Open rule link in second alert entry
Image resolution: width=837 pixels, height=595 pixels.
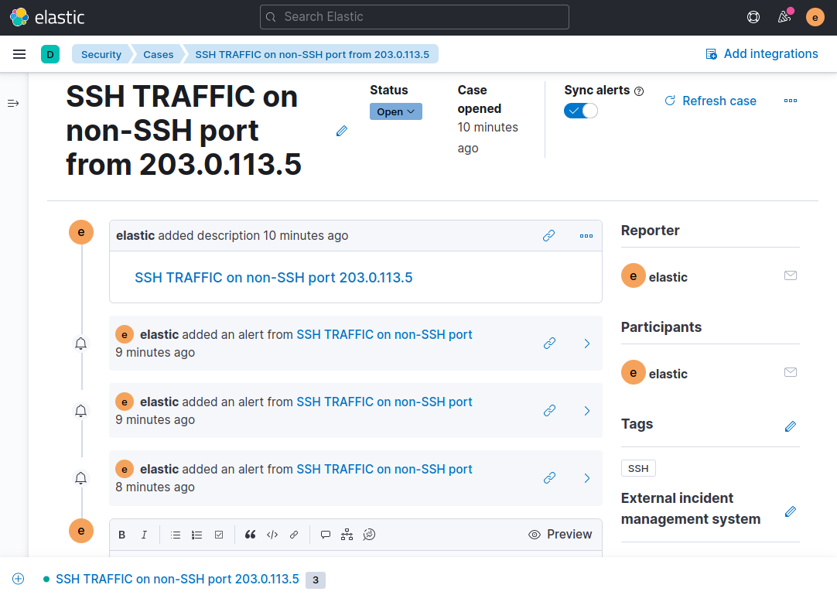click(x=384, y=402)
